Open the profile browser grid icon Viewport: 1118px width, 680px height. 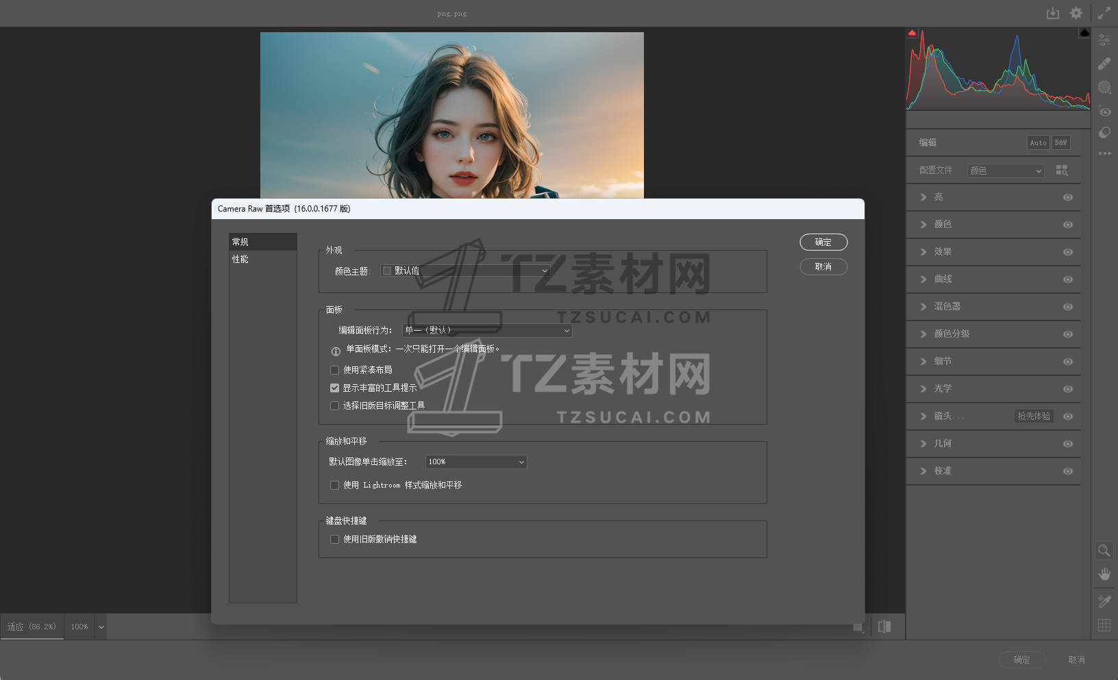click(x=1062, y=170)
